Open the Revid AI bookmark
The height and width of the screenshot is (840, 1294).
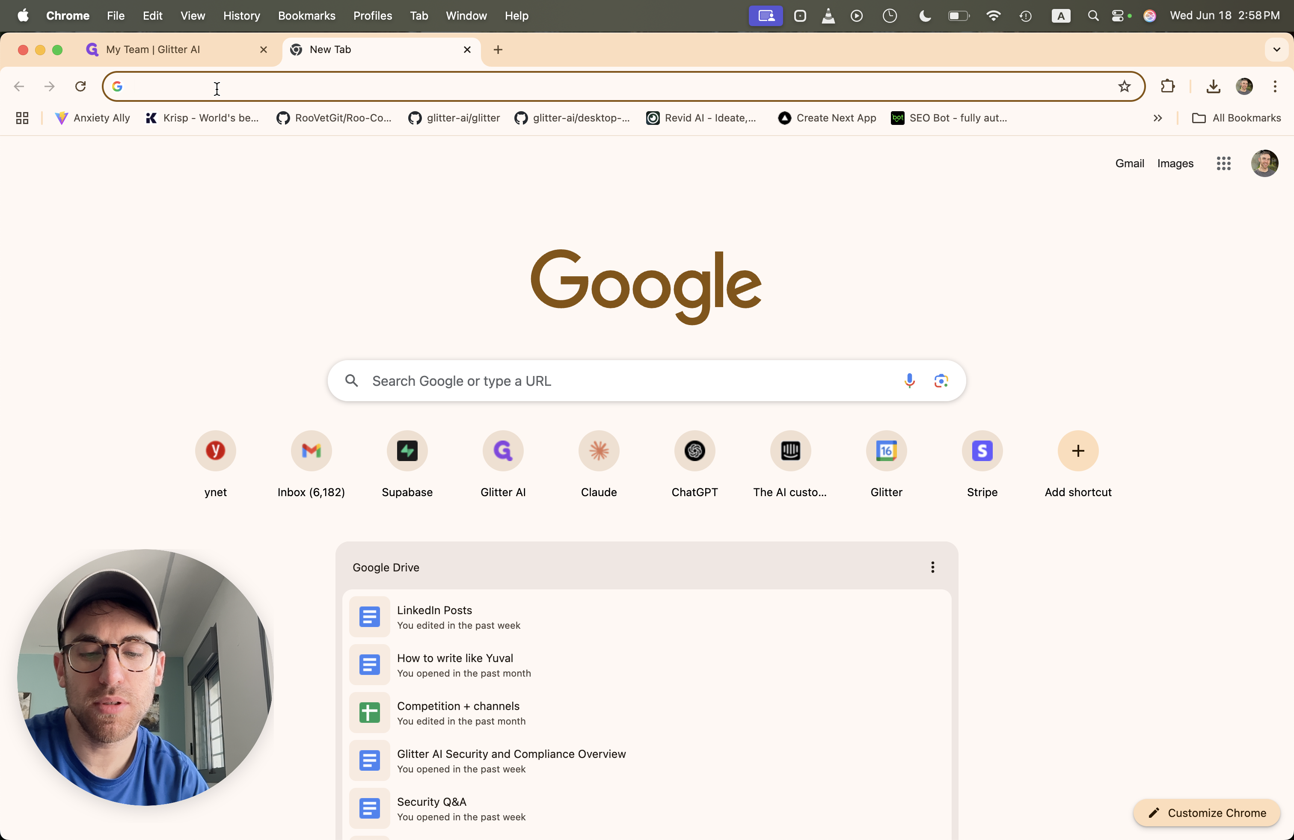point(701,118)
